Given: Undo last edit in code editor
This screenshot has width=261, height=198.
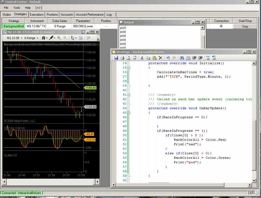Looking at the screenshot, I should pos(168,58).
